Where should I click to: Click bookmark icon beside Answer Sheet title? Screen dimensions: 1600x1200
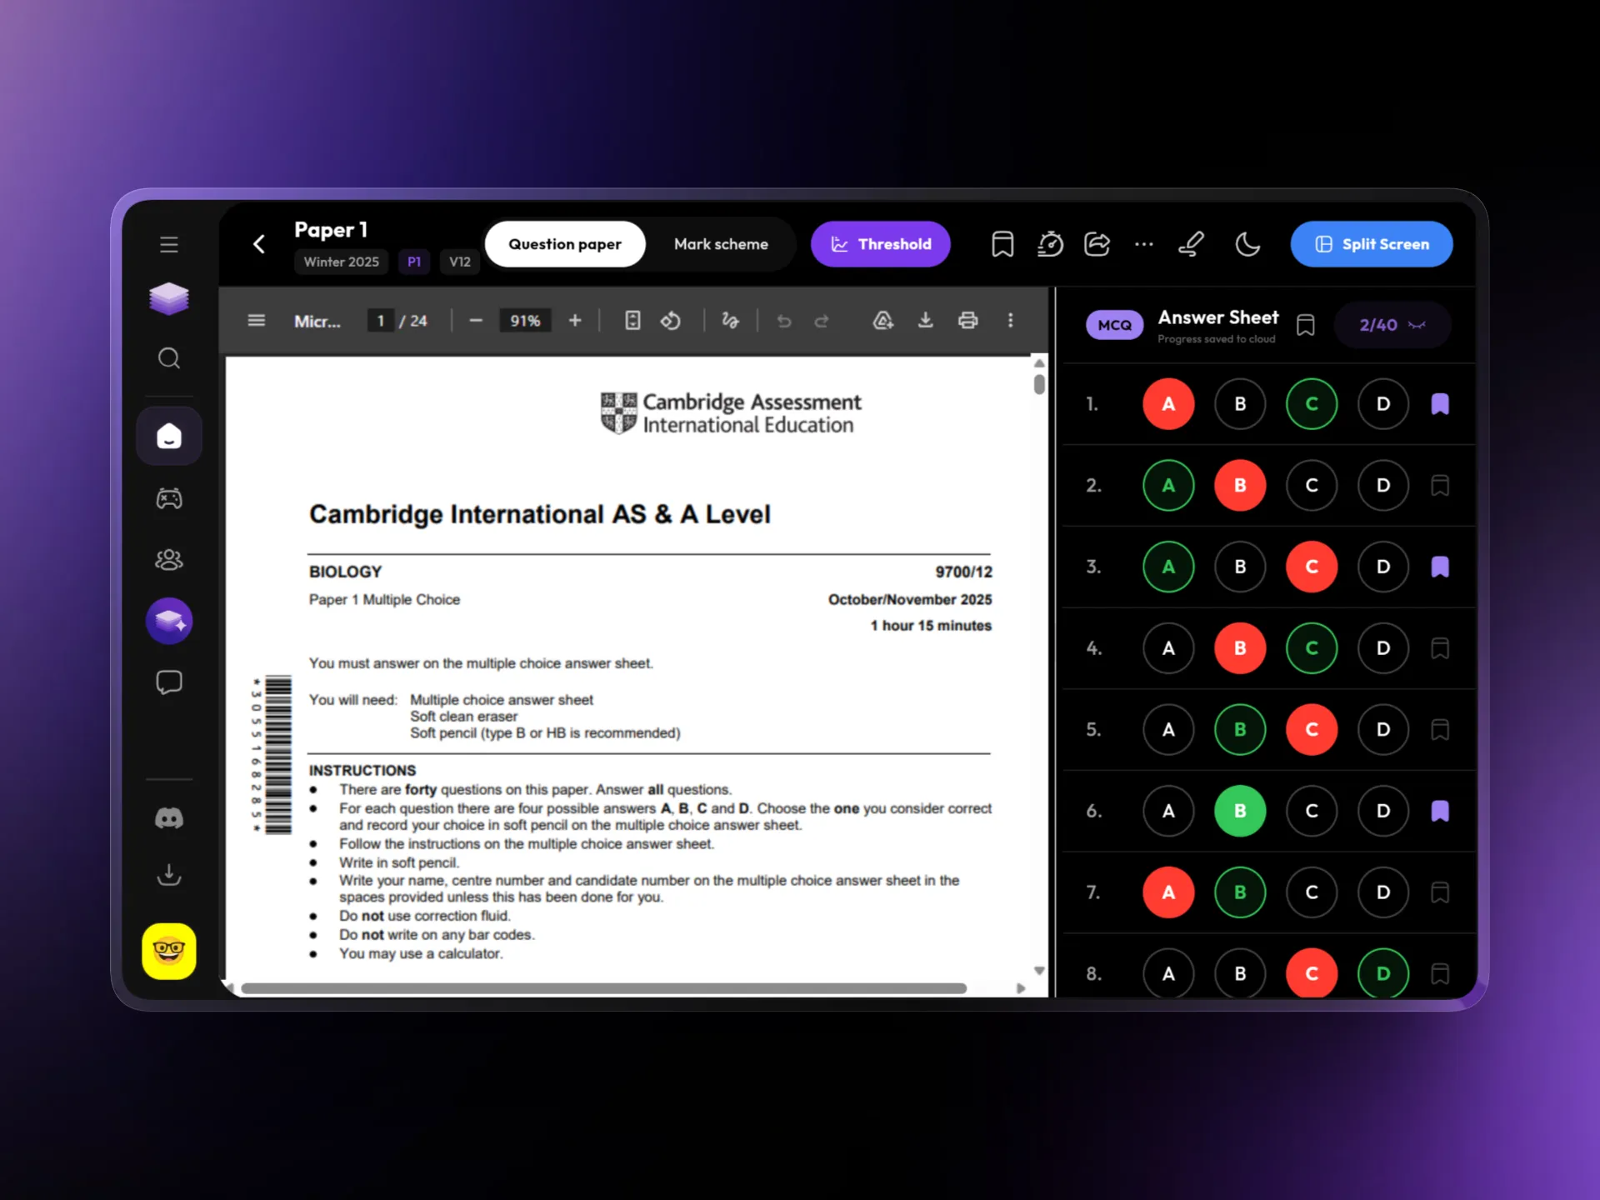[x=1306, y=325]
